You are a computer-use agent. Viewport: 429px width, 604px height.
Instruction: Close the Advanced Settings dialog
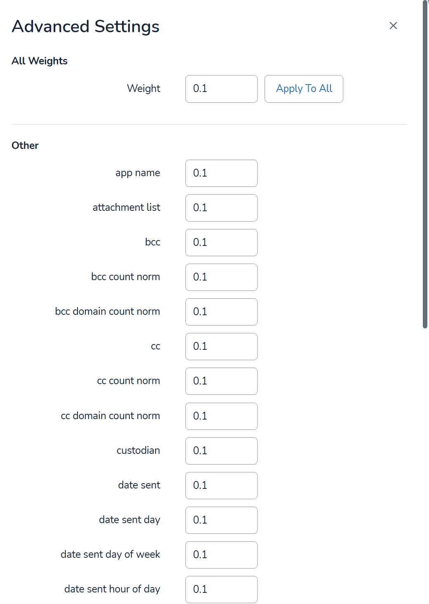(x=393, y=26)
